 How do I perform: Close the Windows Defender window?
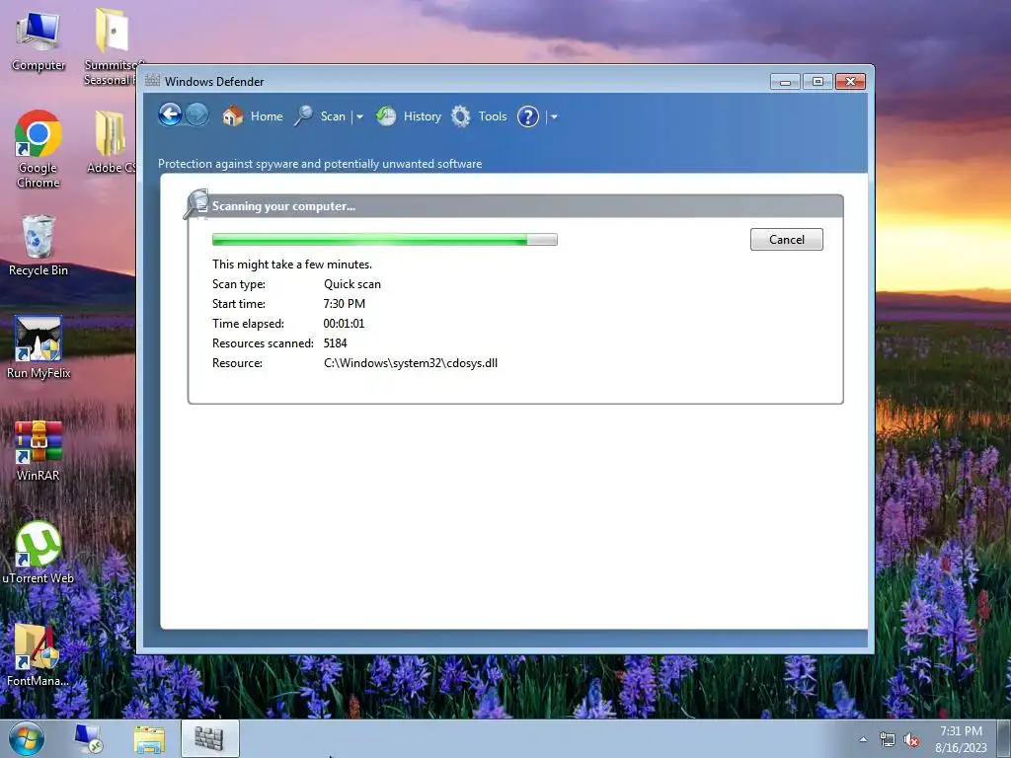pos(850,81)
